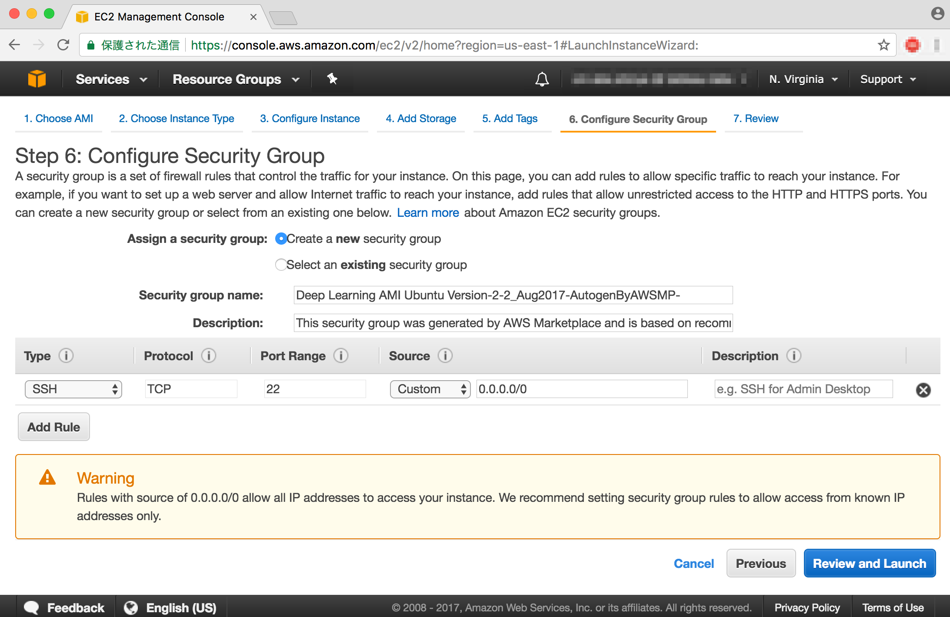The height and width of the screenshot is (617, 950).
Task: Open the Chrome profile icon
Action: (x=937, y=14)
